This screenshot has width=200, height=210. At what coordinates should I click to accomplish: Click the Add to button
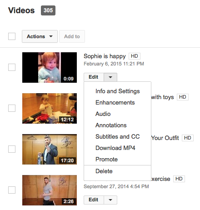[x=72, y=36]
